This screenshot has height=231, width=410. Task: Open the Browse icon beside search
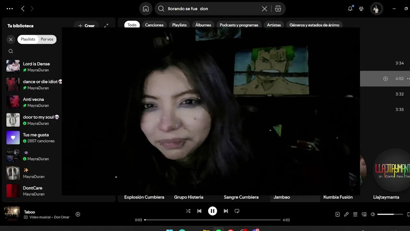pyautogui.click(x=278, y=9)
